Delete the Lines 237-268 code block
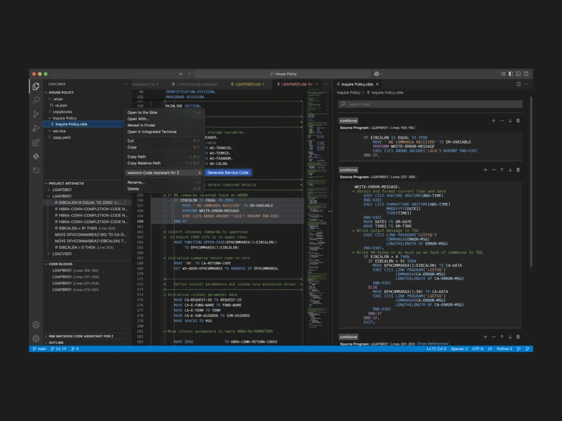 518,170
